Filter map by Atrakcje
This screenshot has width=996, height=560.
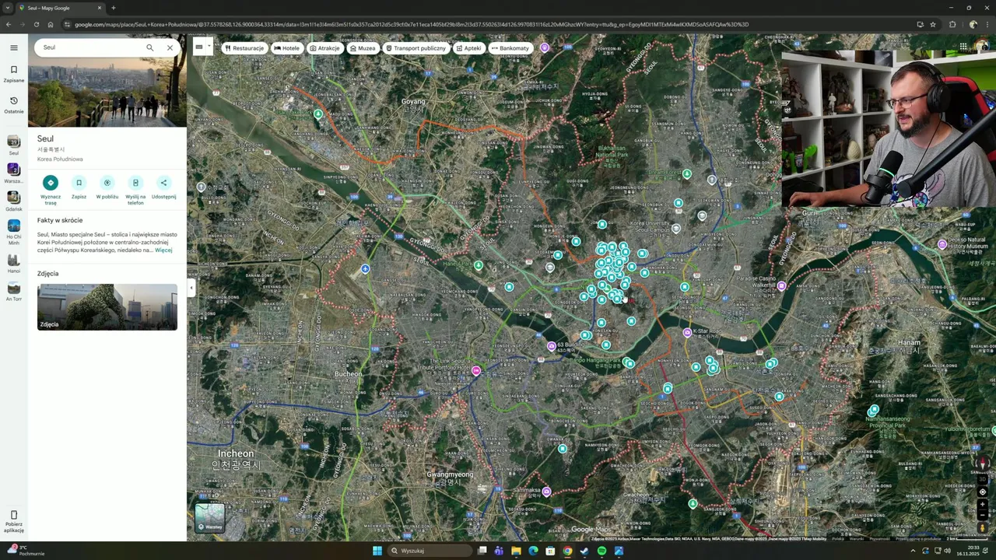[x=324, y=48]
